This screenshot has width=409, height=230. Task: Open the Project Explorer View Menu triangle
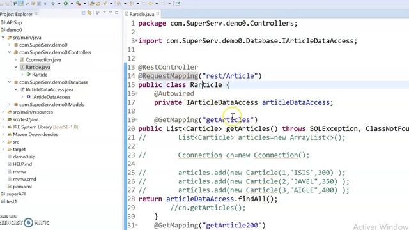(x=104, y=12)
